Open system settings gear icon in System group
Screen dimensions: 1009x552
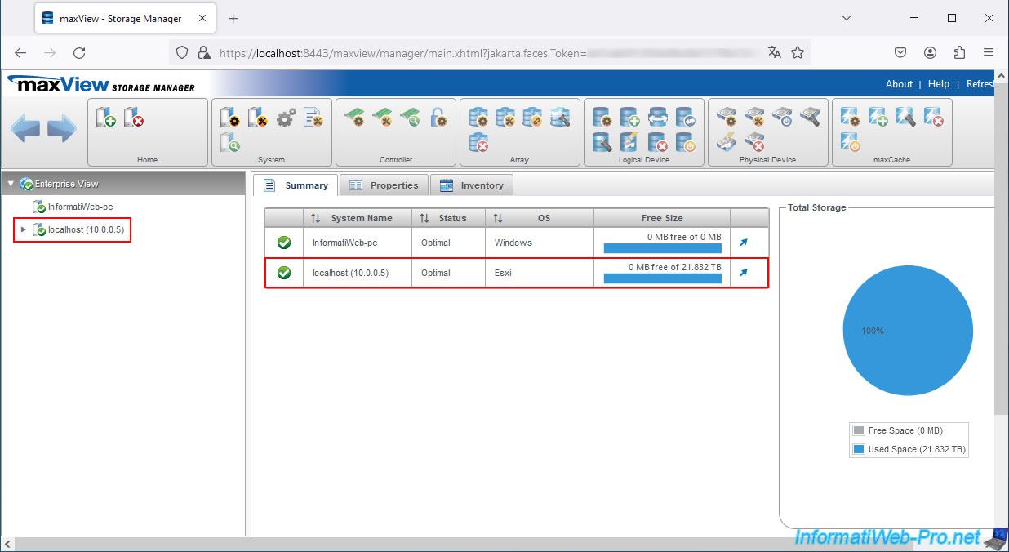pyautogui.click(x=285, y=118)
